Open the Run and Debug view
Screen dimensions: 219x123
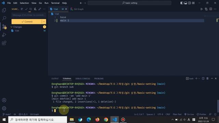click(x=4, y=35)
